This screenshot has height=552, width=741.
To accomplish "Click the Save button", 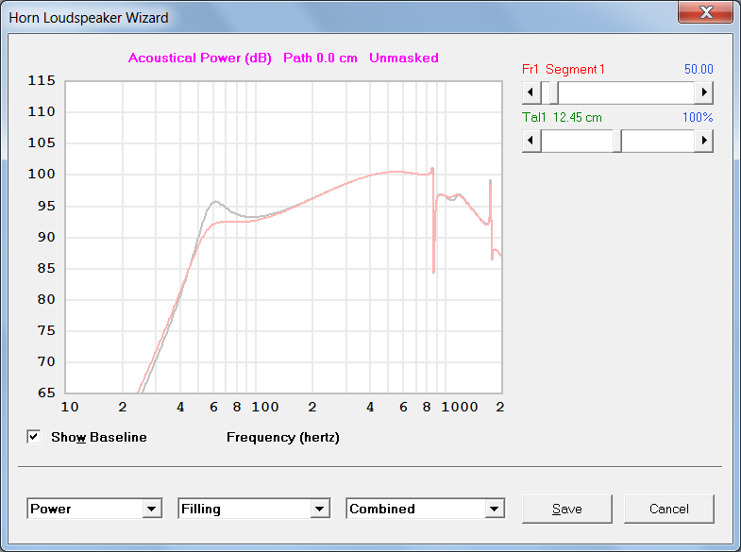I will (x=567, y=509).
